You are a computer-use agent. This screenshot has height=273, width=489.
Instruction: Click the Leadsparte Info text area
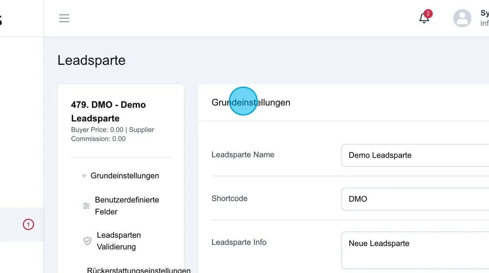(x=415, y=251)
